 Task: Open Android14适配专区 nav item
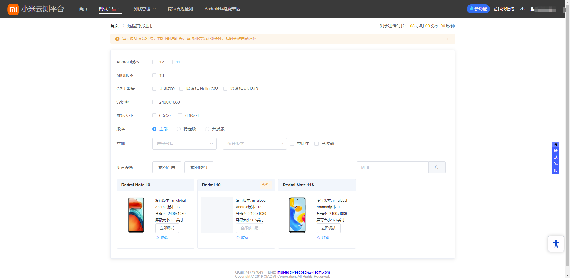pos(222,9)
